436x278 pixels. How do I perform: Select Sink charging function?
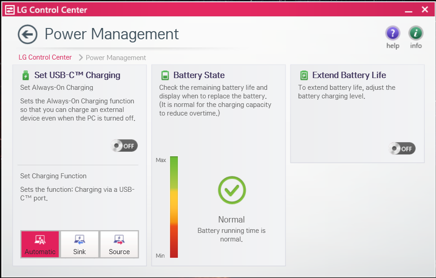(80, 244)
